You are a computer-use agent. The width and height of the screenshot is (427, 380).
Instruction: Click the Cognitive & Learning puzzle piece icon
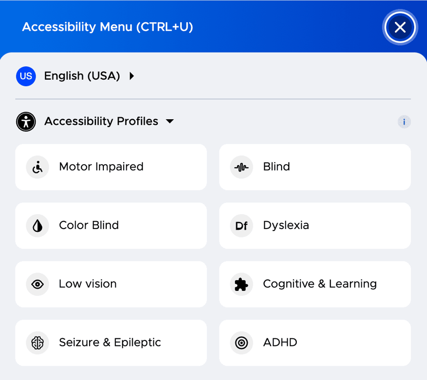241,284
